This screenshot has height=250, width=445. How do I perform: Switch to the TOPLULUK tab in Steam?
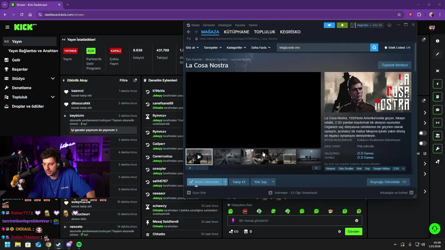pyautogui.click(x=265, y=32)
